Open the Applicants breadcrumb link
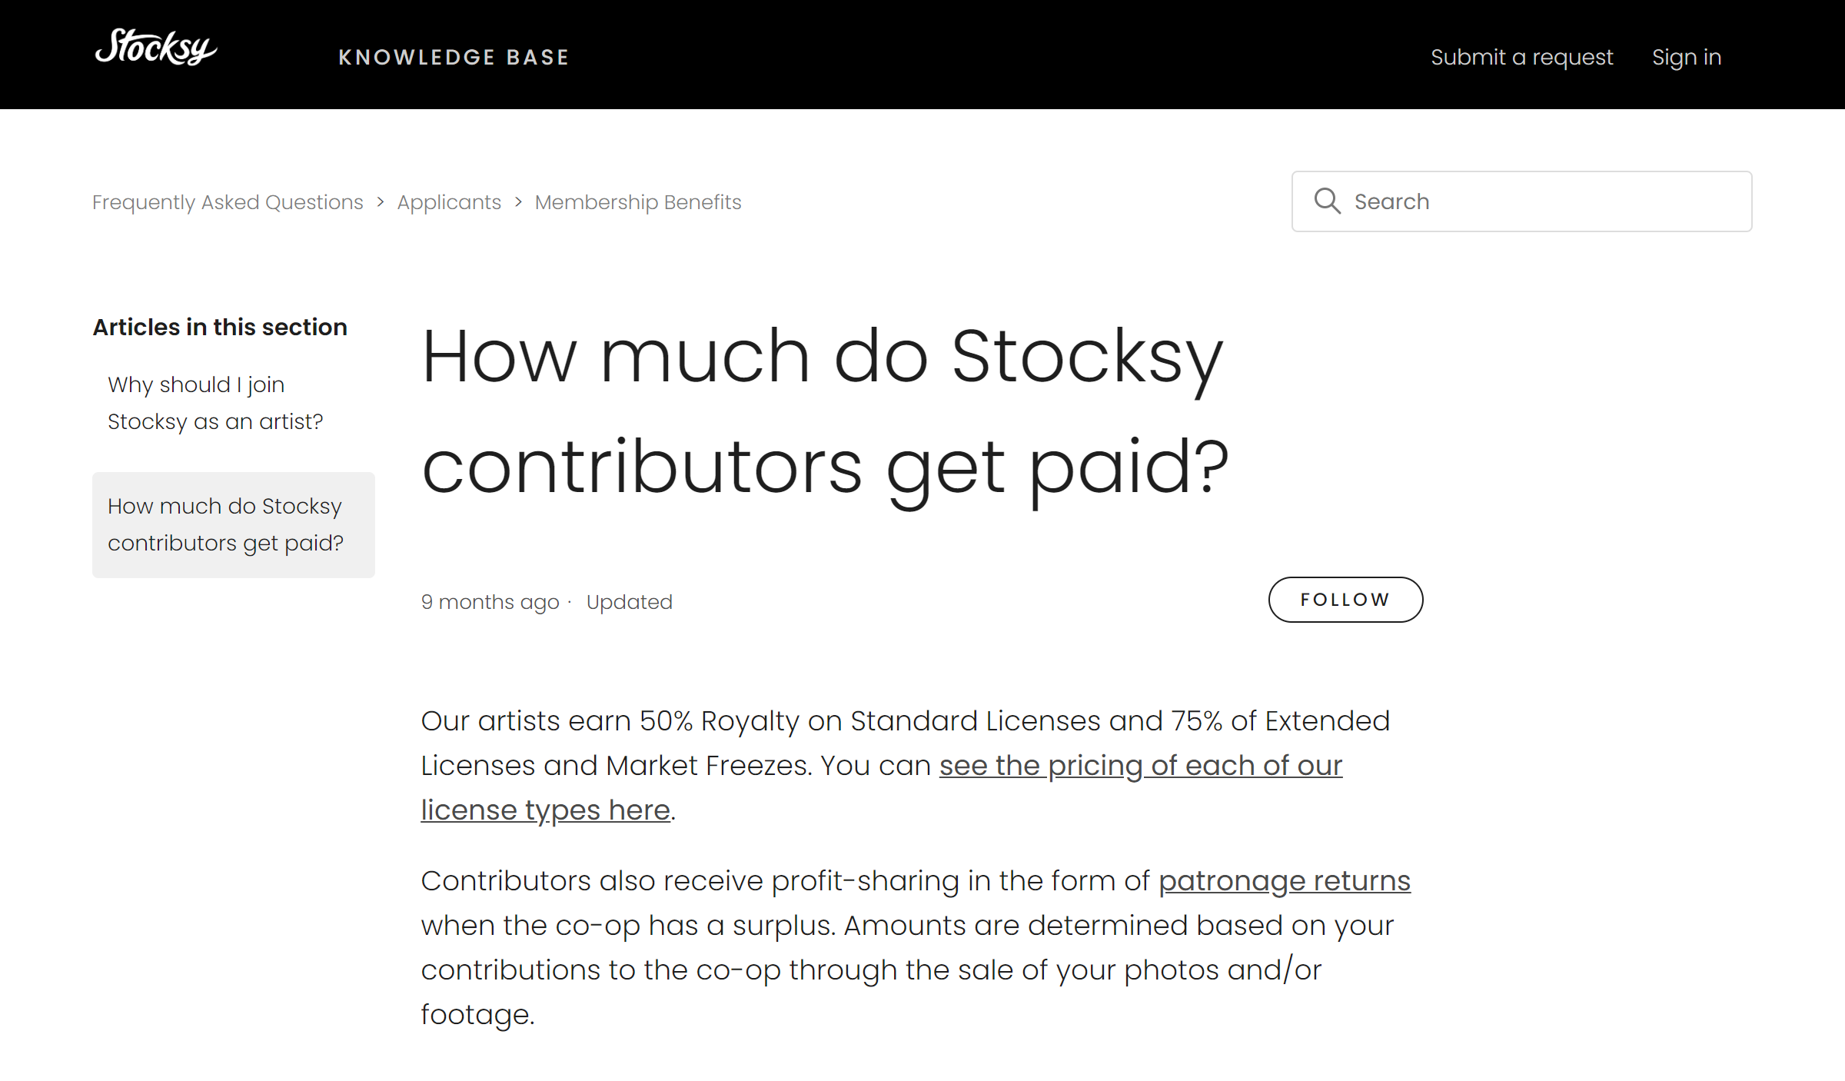Screen dimensions: 1845x1081 coord(449,201)
